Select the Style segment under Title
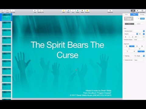This screenshot has width=146, height=109. [x=130, y=24]
